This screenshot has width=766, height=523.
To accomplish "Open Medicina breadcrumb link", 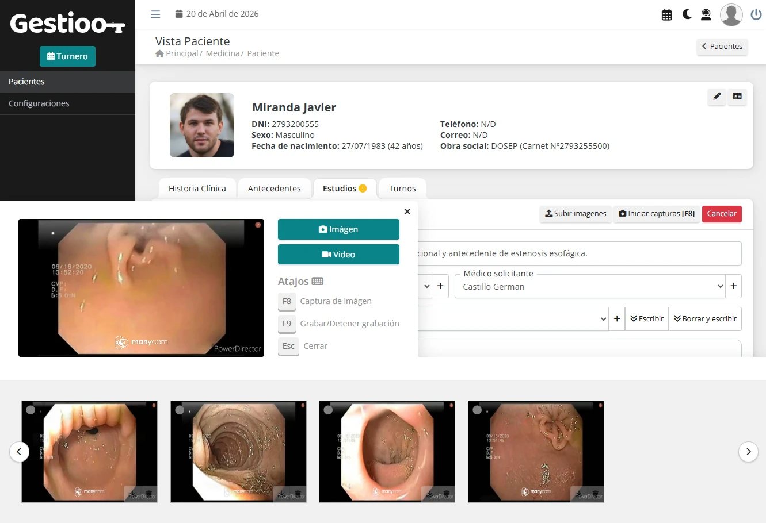I will click(x=223, y=53).
